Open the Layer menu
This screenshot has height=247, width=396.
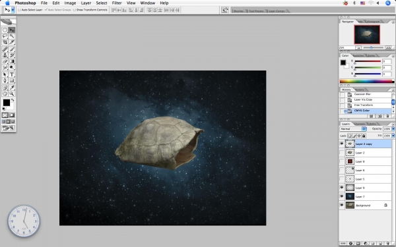pyautogui.click(x=86, y=3)
